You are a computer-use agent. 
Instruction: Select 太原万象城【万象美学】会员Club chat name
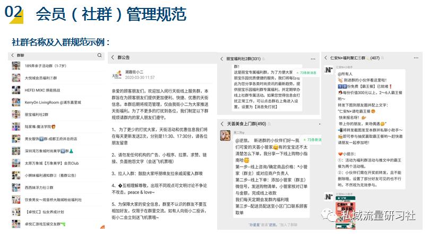click(52, 163)
